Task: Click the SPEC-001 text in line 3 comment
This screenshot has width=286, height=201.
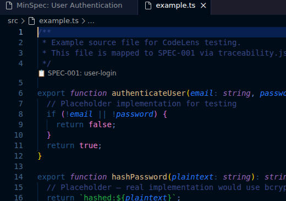Action: coord(177,53)
